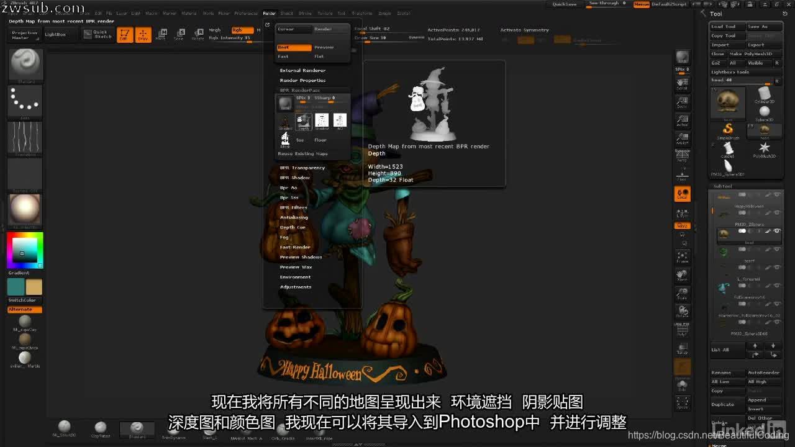Image resolution: width=795 pixels, height=447 pixels.
Task: Open the current brush thumbnail
Action: pyautogui.click(x=25, y=65)
